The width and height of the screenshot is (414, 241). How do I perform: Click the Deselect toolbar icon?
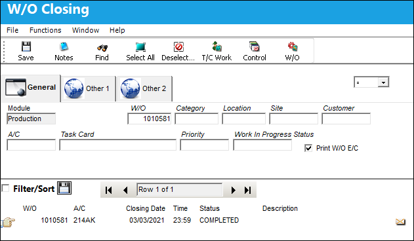[x=178, y=47]
